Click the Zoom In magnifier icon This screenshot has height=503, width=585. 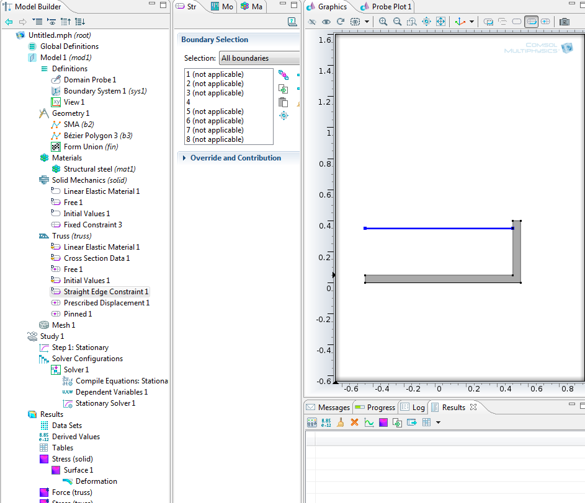click(383, 22)
